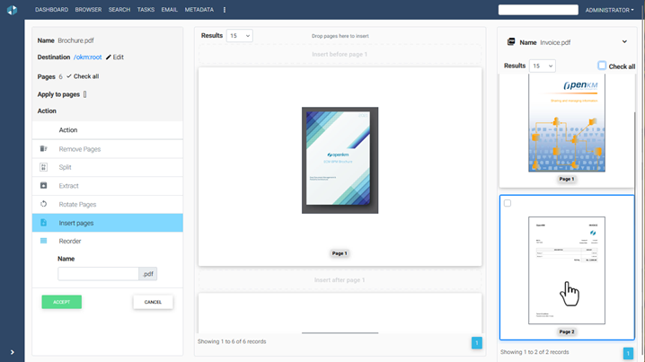Image resolution: width=645 pixels, height=362 pixels.
Task: Collapse the Invoice.pdf panel chevron
Action: (x=624, y=42)
